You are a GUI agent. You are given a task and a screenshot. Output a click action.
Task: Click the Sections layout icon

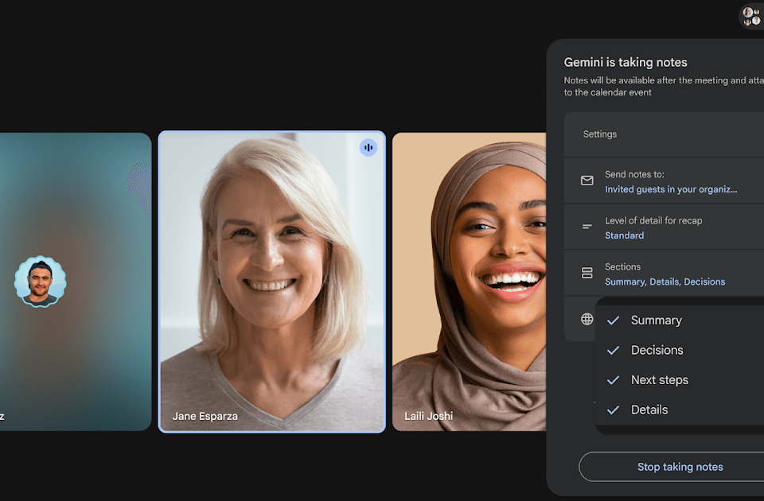587,274
